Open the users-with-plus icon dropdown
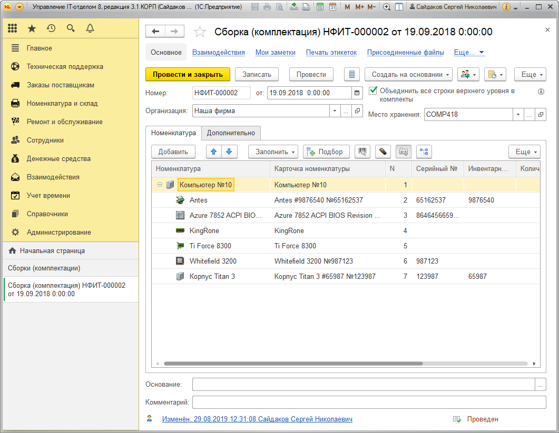Image resolution: width=559 pixels, height=433 pixels. 468,74
